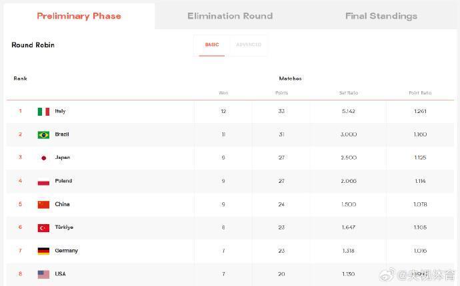Image resolution: width=460 pixels, height=286 pixels.
Task: Open the Türkiye team link
Action: 64,227
